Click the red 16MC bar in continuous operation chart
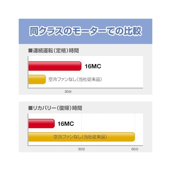Image resolution: width=171 pixels, height=171 pixels. [55, 66]
